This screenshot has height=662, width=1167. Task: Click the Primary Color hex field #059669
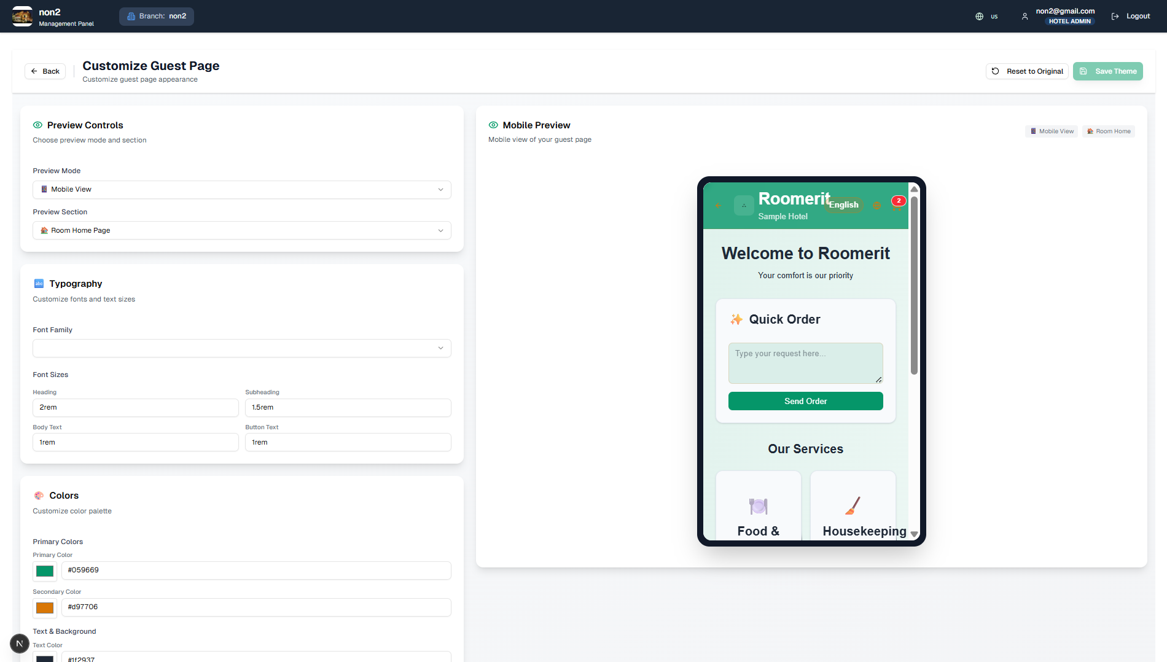pos(256,570)
